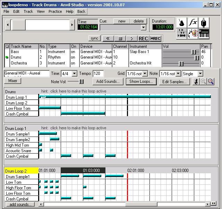Open the piano keyboard icon
Screen dimensions: 222x209
204,34
